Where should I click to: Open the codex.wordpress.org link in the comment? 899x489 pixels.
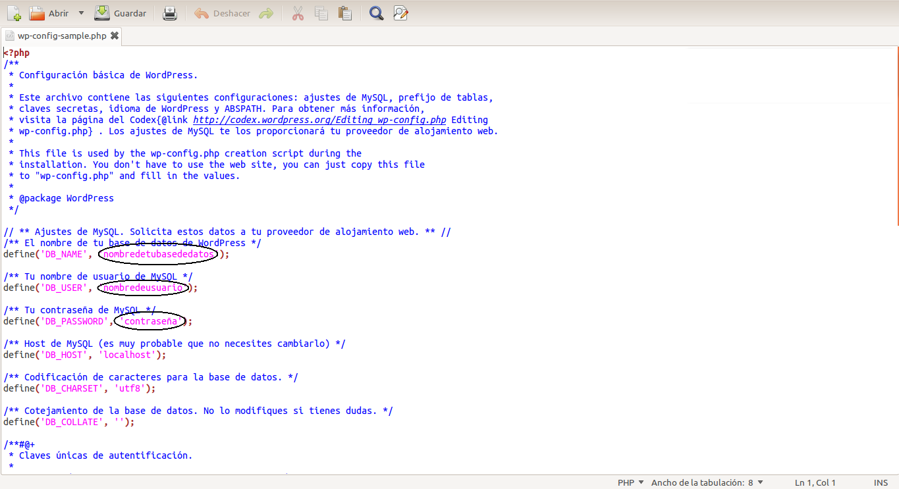(x=319, y=120)
